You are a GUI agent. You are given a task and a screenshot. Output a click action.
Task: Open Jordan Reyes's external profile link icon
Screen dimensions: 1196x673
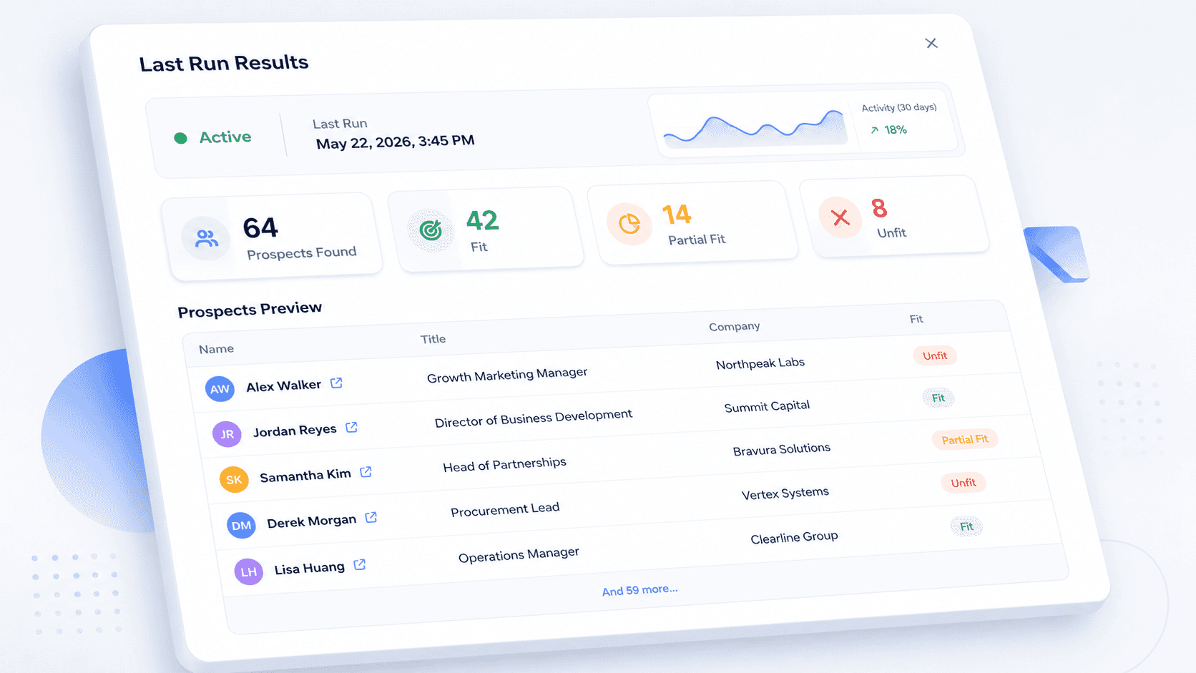point(351,428)
